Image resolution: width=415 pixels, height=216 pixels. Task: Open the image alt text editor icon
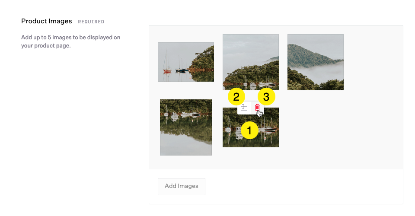(x=244, y=108)
